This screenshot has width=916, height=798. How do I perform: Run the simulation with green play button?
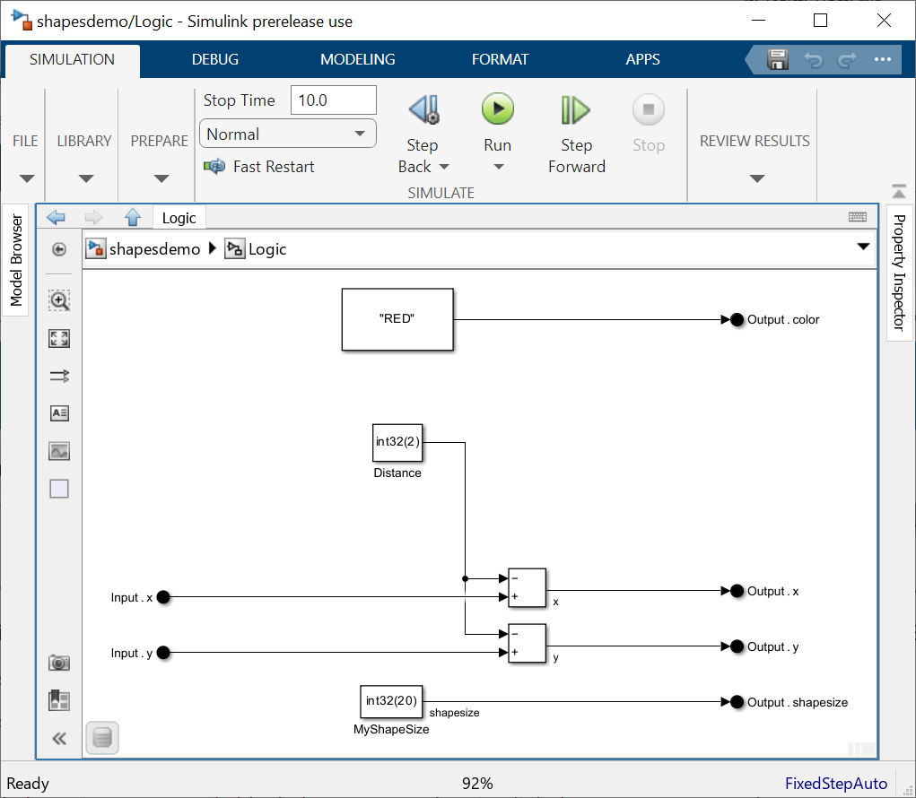pos(498,109)
